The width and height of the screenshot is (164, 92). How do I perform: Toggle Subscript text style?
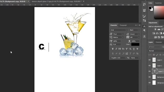pyautogui.click(x=130, y=49)
